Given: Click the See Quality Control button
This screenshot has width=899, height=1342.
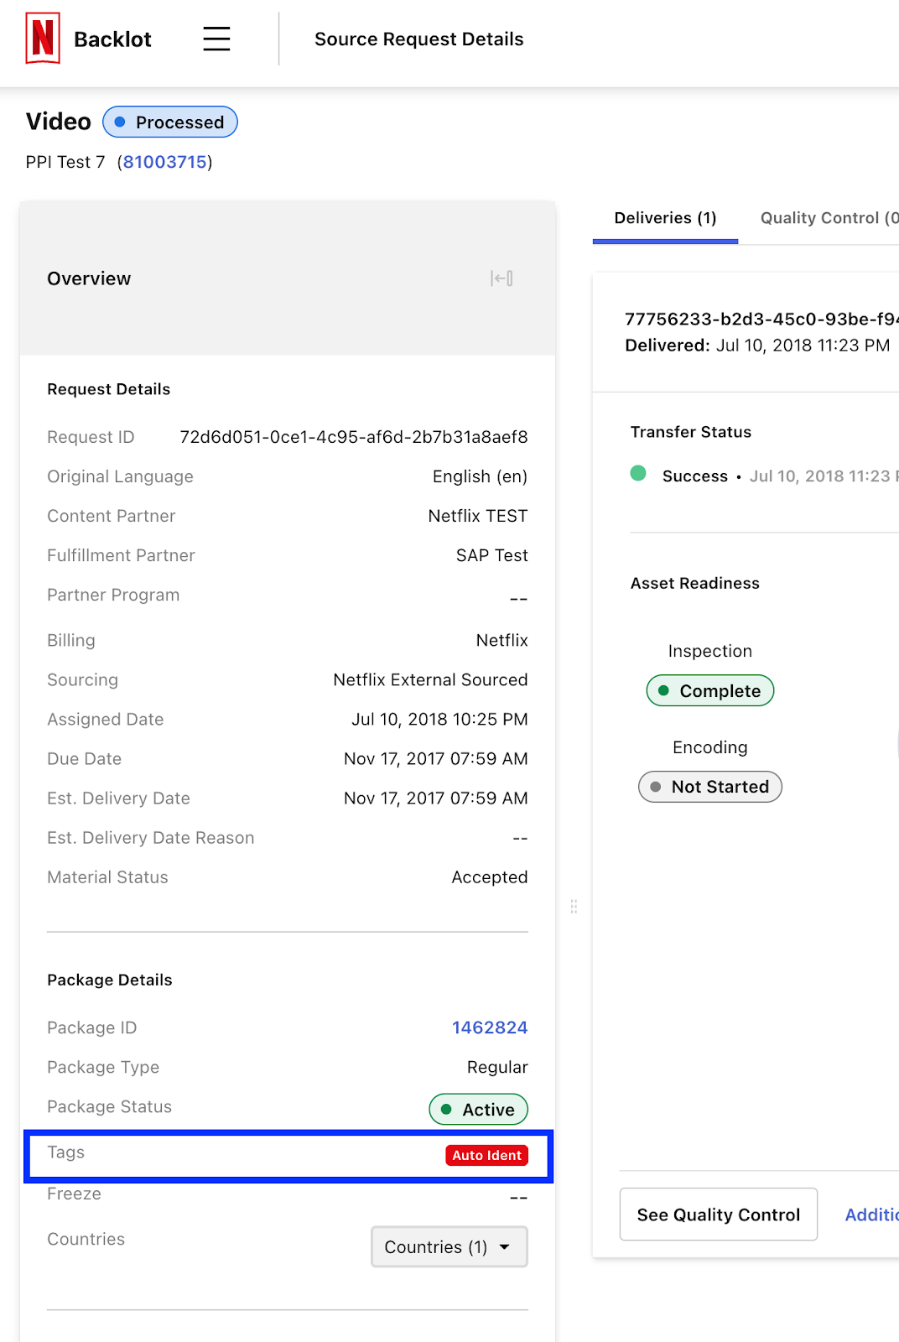Looking at the screenshot, I should tap(719, 1215).
